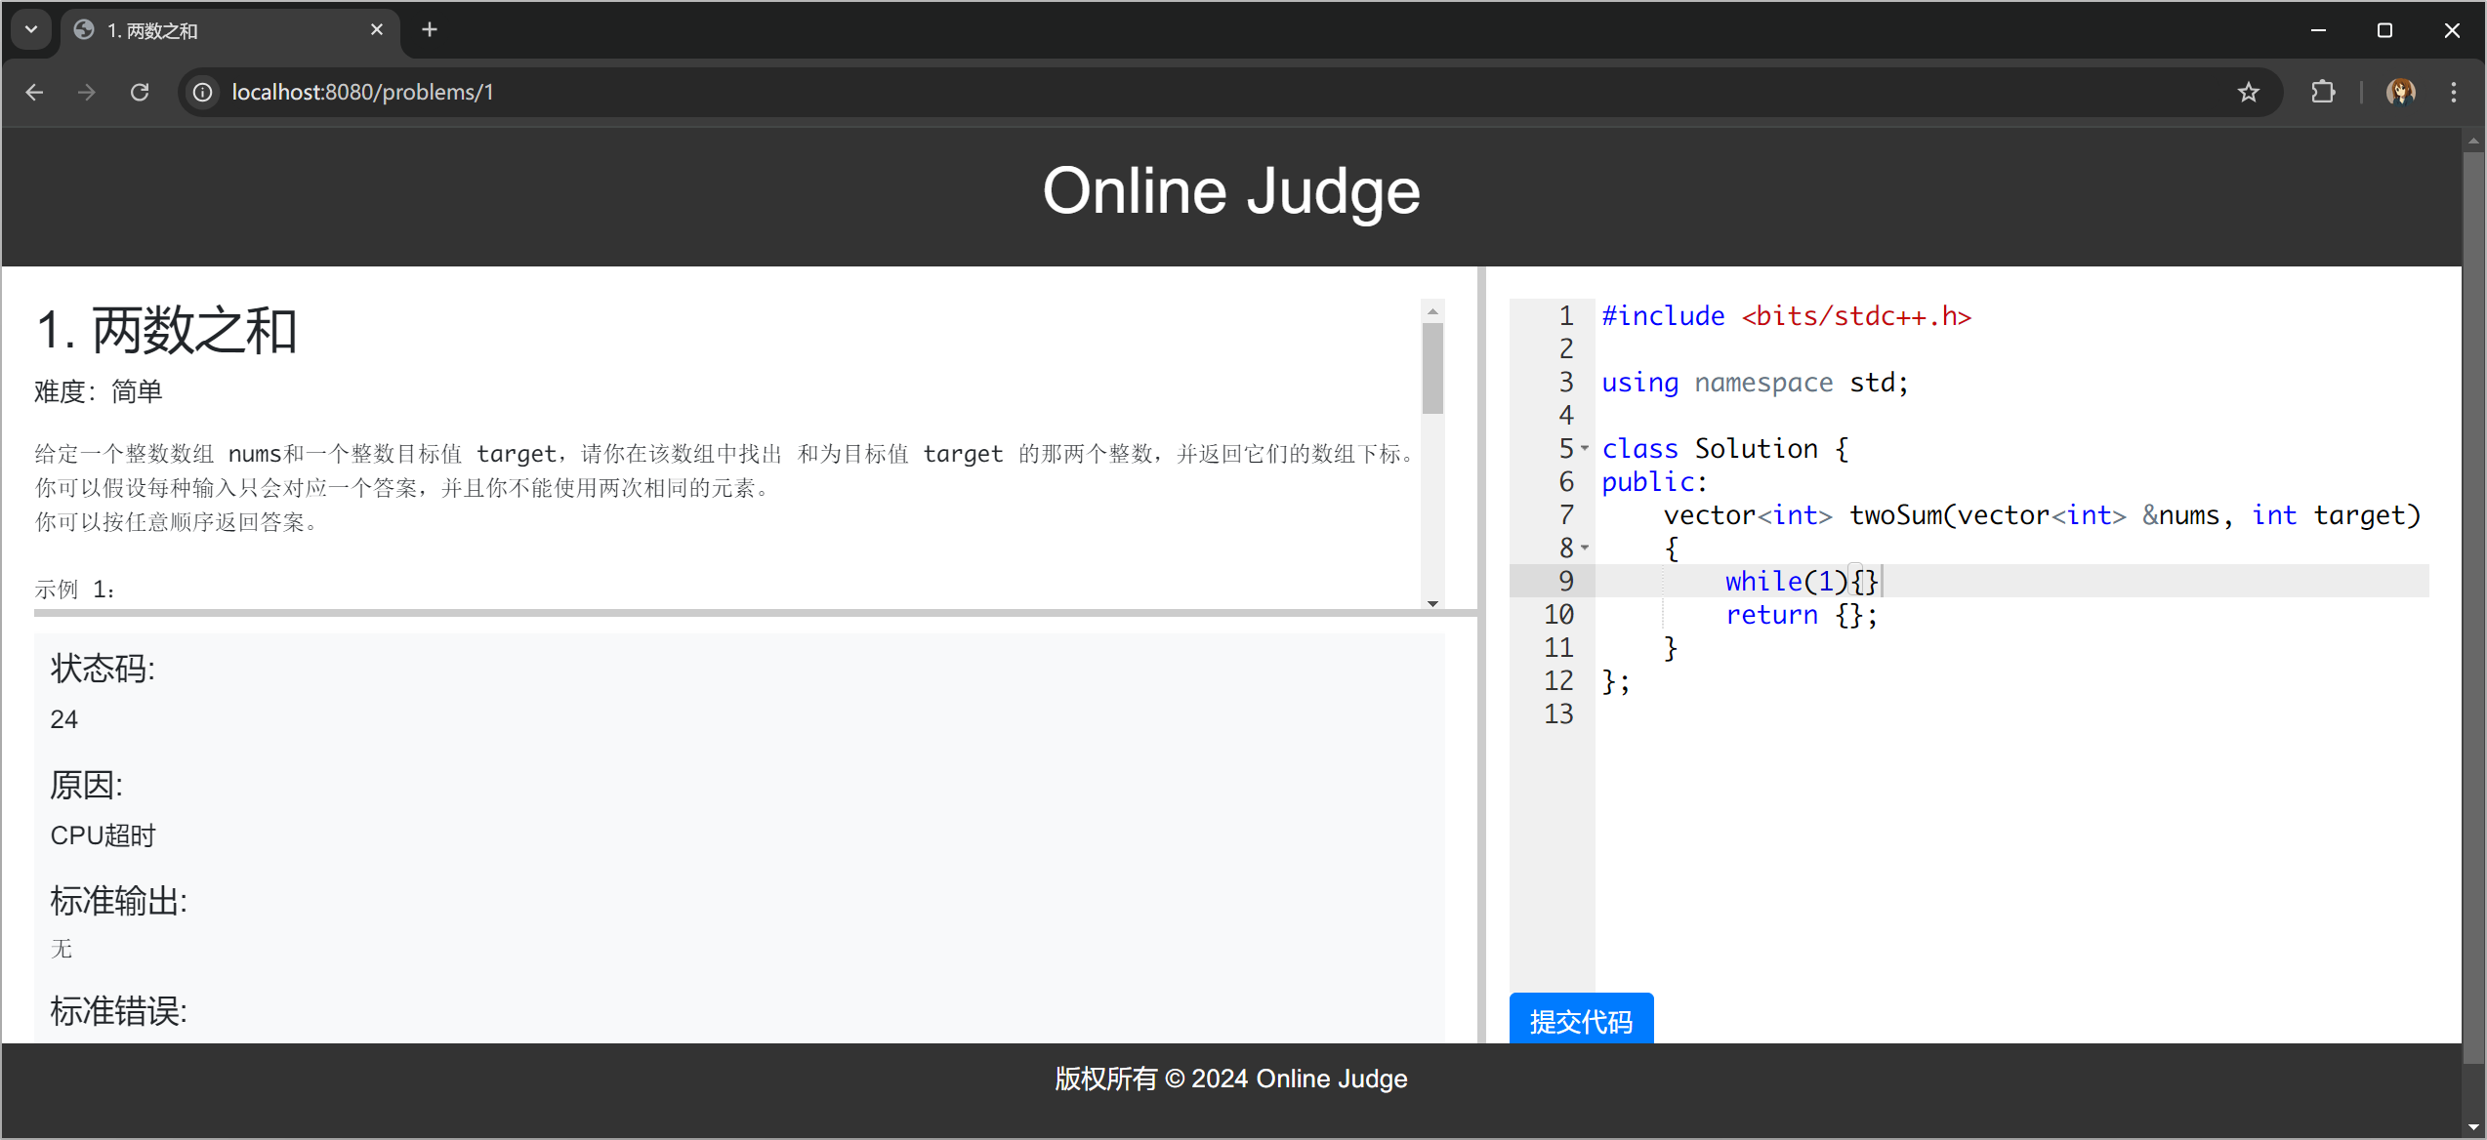Click the problem description scrollbar thumb

(x=1431, y=368)
